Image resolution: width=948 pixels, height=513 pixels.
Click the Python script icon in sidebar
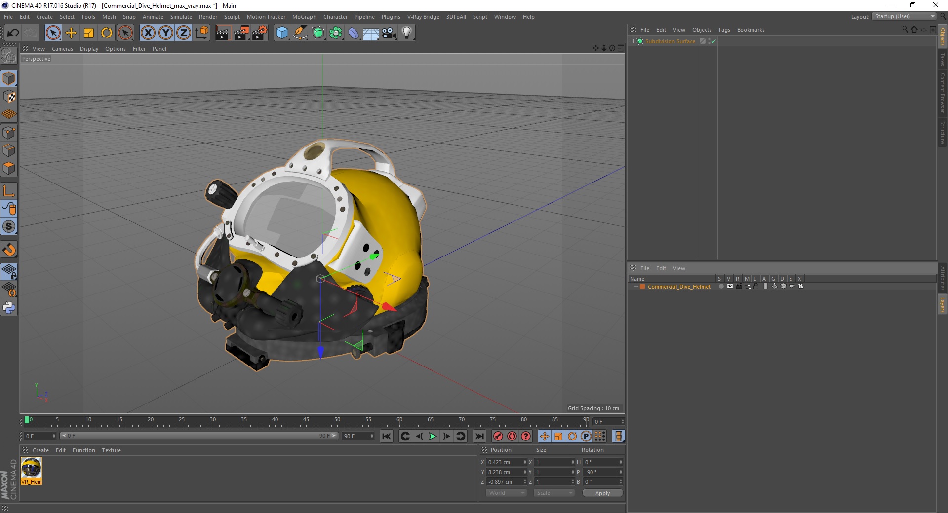(9, 308)
